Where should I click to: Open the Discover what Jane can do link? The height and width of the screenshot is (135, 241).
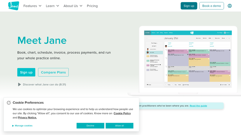[44, 84]
